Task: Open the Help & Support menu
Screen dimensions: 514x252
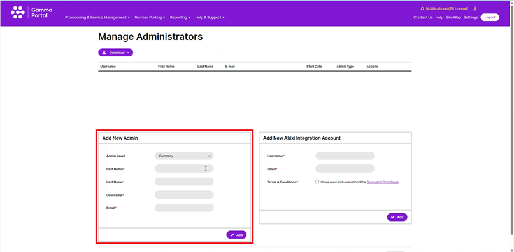Action: (x=210, y=17)
